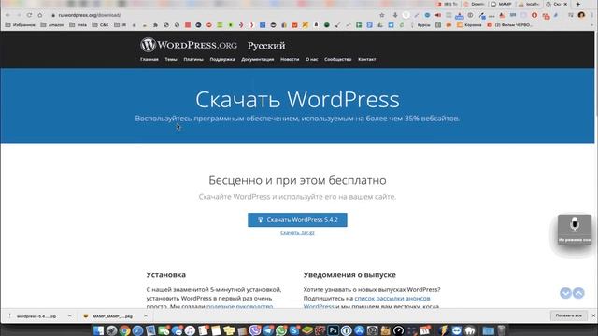Viewport: 598px width, 336px height.
Task: Click the round scroll-down arrow button
Action: (x=565, y=293)
